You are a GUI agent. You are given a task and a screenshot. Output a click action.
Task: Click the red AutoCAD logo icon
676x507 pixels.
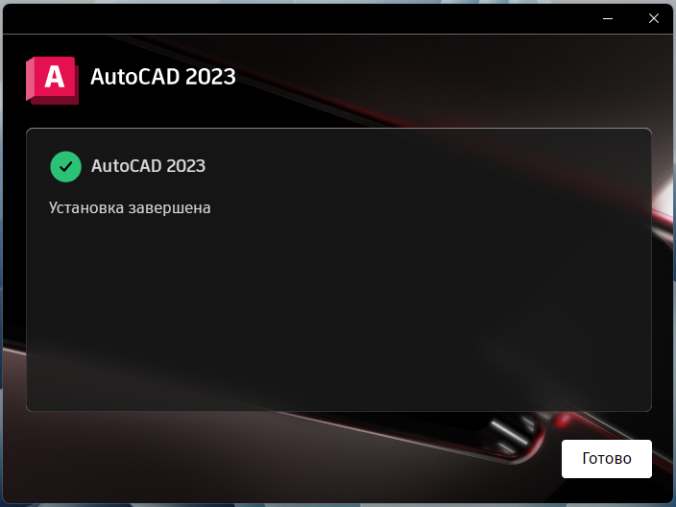tap(52, 81)
